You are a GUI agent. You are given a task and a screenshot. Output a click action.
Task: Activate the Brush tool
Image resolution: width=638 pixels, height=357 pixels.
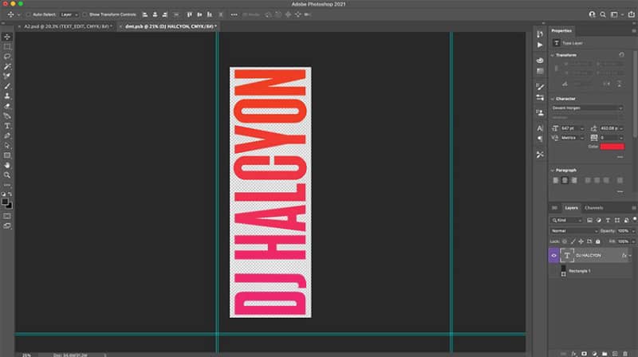(x=7, y=86)
